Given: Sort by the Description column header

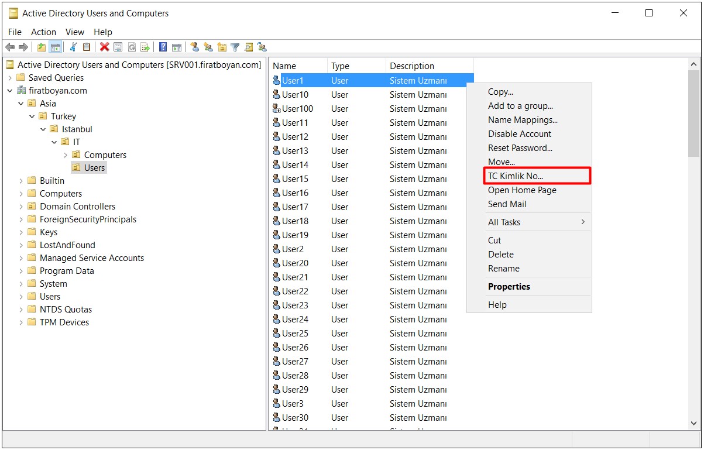Looking at the screenshot, I should pos(430,66).
